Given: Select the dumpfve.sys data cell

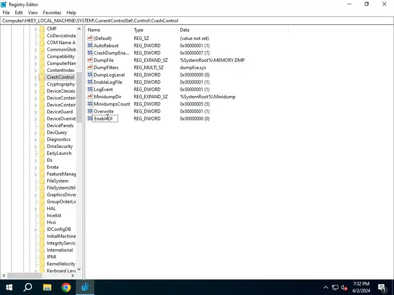Looking at the screenshot, I should (x=193, y=68).
